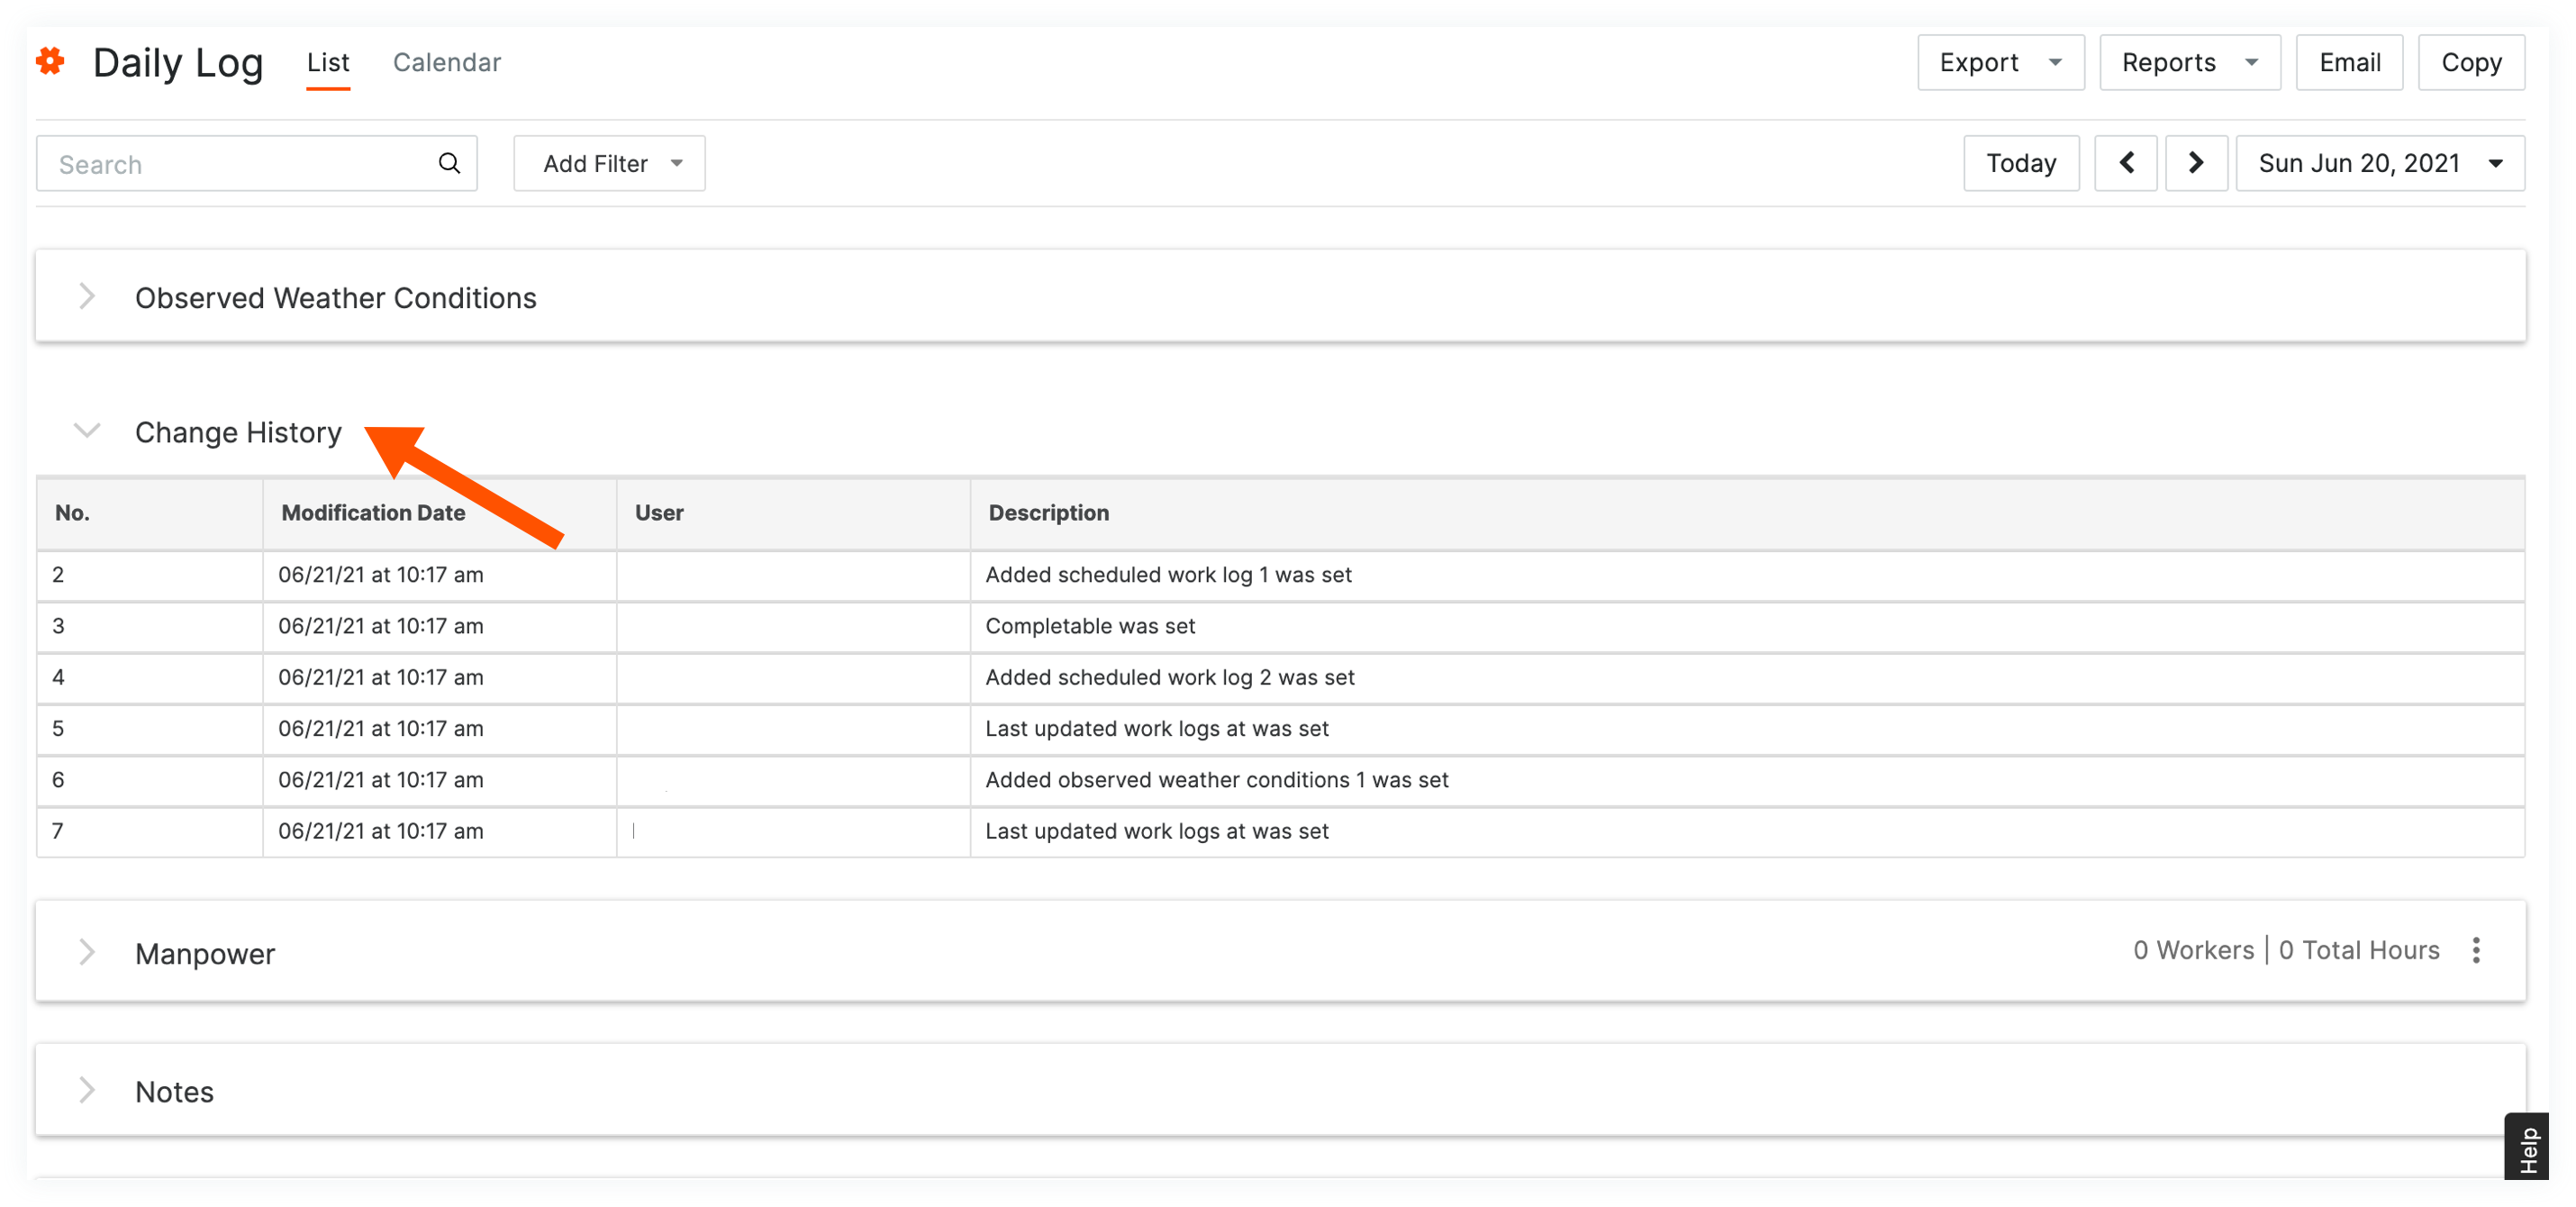Open the Help side tab

coord(2528,1150)
